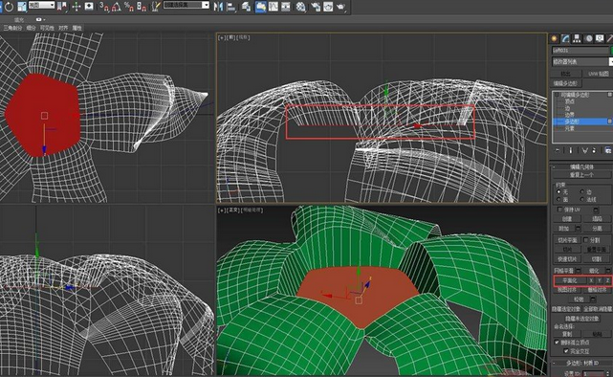This screenshot has width=613, height=377.
Task: Open the Schematic View icon
Action: click(x=286, y=7)
